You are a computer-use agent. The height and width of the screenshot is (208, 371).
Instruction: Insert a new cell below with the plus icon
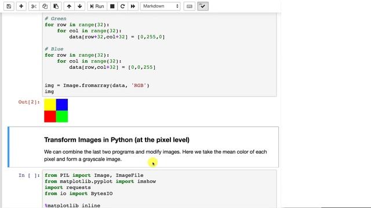21,6
